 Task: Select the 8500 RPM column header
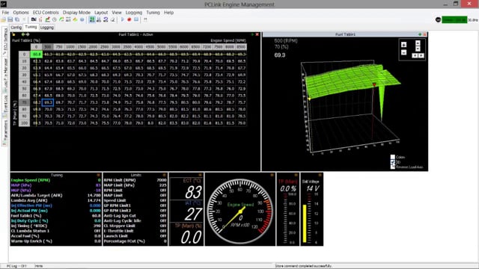pyautogui.click(x=241, y=46)
